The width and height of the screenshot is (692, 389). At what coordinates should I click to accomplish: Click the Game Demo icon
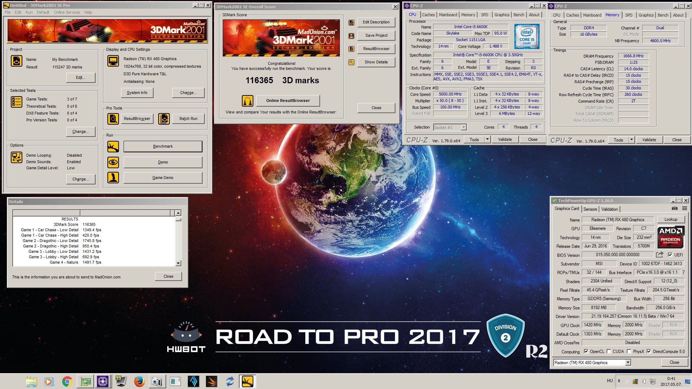[113, 178]
